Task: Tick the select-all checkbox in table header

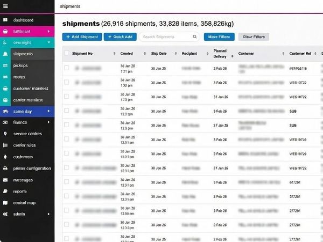Action: click(67, 54)
